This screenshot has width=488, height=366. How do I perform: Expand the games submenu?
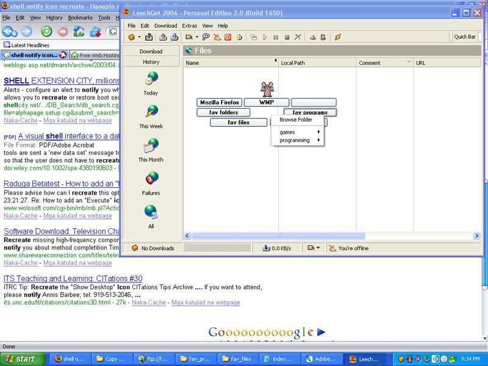[297, 132]
